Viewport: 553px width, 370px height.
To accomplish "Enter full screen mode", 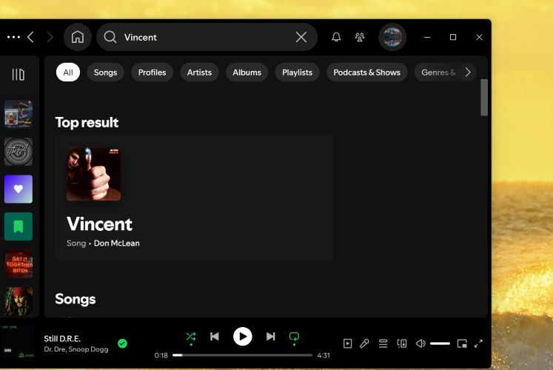I will tap(478, 343).
